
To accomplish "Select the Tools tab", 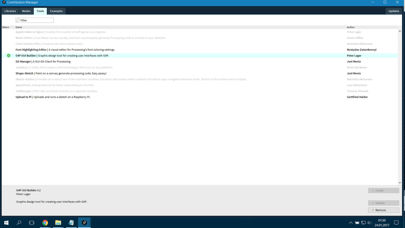I will click(40, 11).
